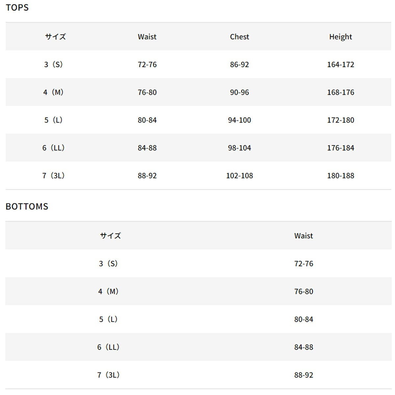Click the 5 (L) row in BOTTOMS table
This screenshot has width=395, height=395.
coord(198,319)
